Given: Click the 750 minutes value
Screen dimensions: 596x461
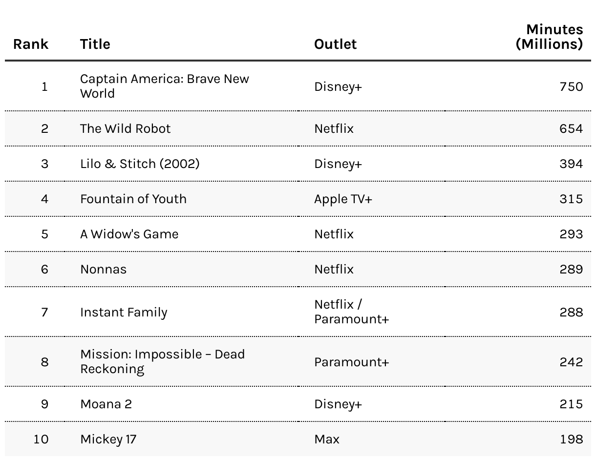Looking at the screenshot, I should pos(571,86).
